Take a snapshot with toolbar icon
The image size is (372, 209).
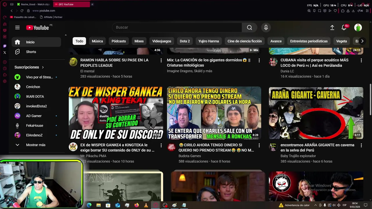point(319,11)
